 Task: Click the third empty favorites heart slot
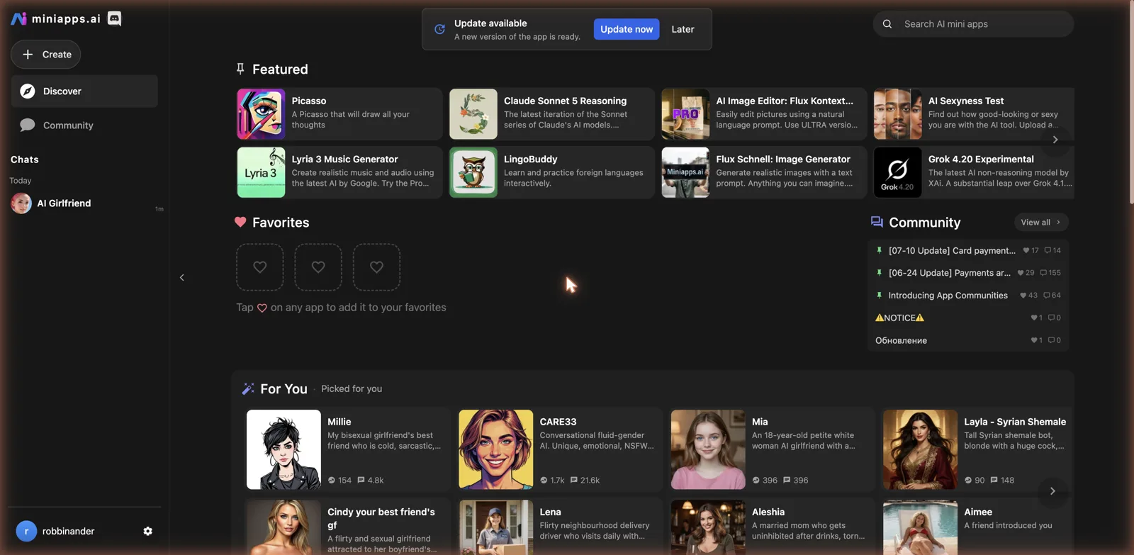pos(376,267)
